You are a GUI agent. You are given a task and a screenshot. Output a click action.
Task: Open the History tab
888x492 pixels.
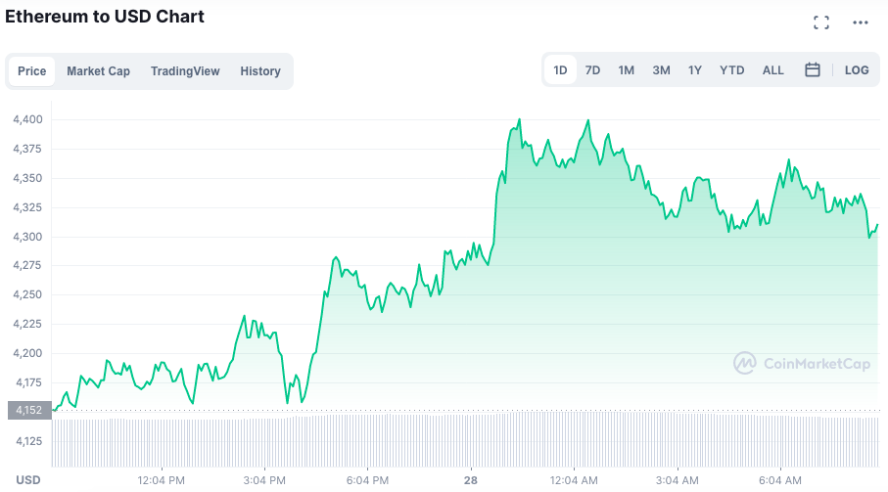click(x=260, y=71)
